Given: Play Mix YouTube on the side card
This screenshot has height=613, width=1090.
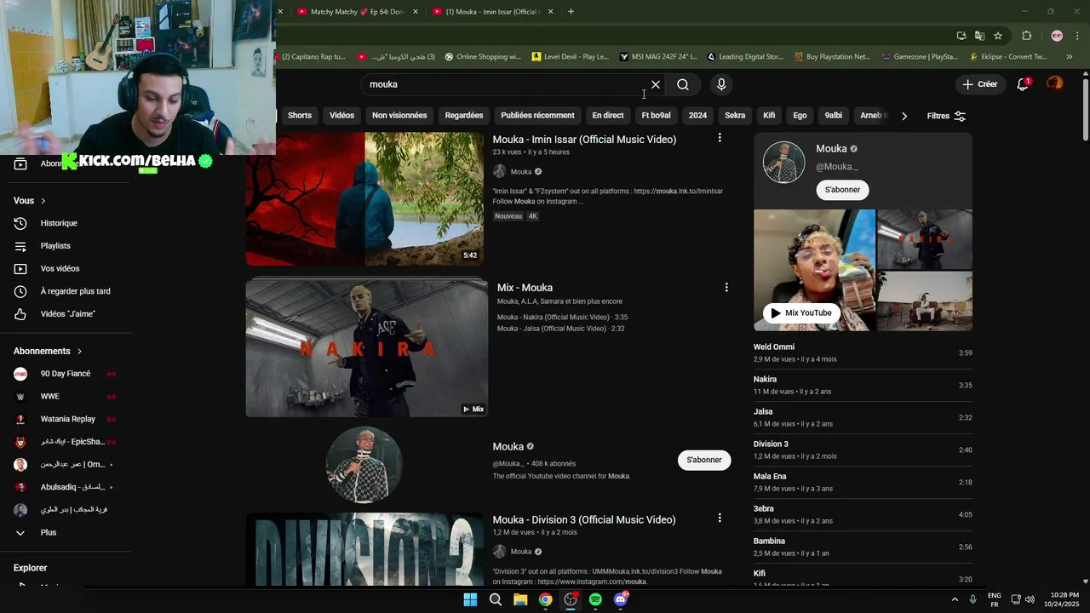Looking at the screenshot, I should pyautogui.click(x=801, y=313).
